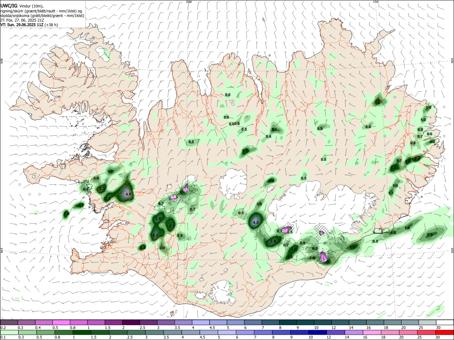Pick the darkest purple swatch labeled 2 on snow scale
The width and height of the screenshot is (454, 340).
(131, 322)
